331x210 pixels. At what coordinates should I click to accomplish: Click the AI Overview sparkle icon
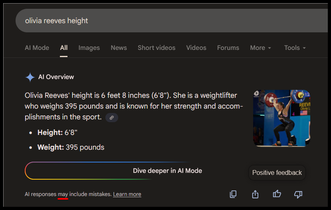[30, 77]
